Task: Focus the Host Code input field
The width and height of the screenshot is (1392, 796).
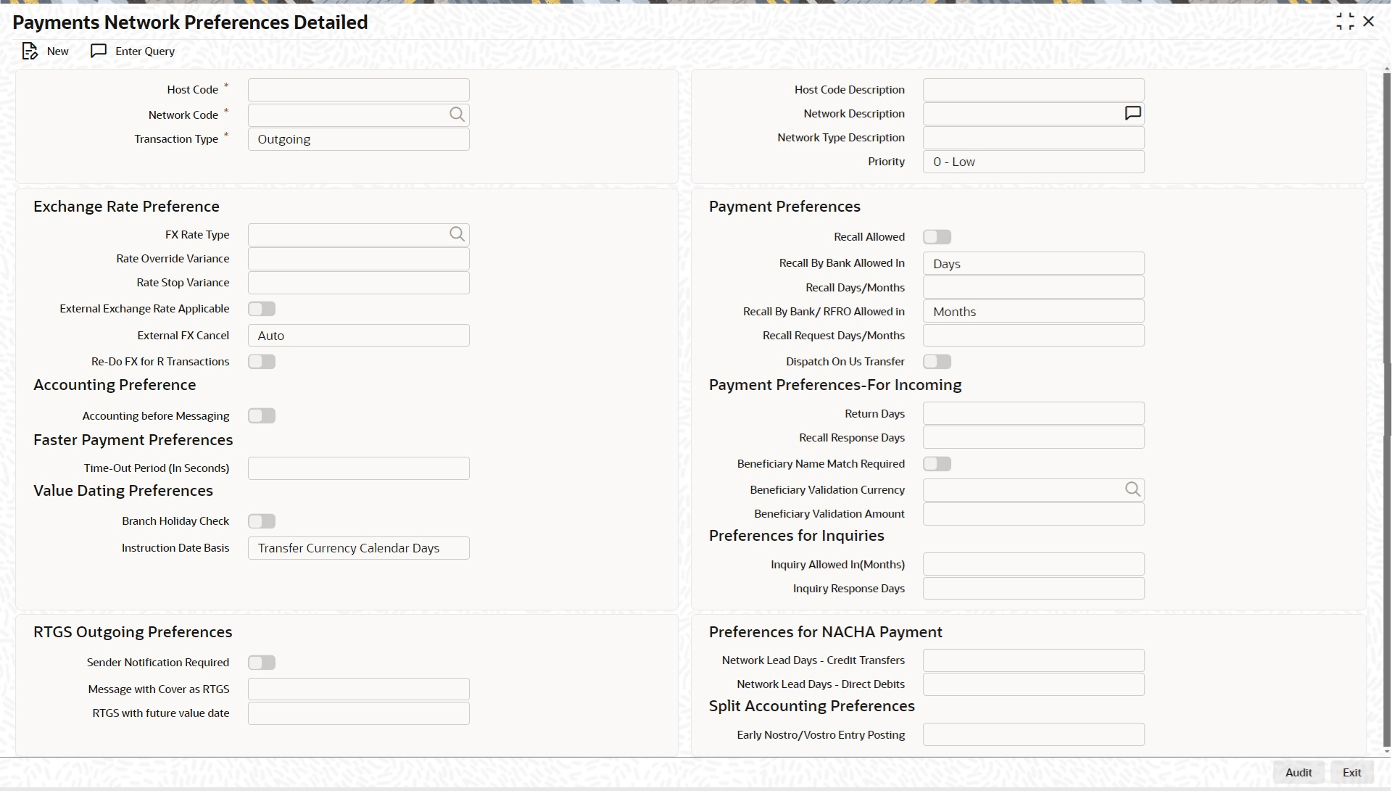Action: [359, 90]
